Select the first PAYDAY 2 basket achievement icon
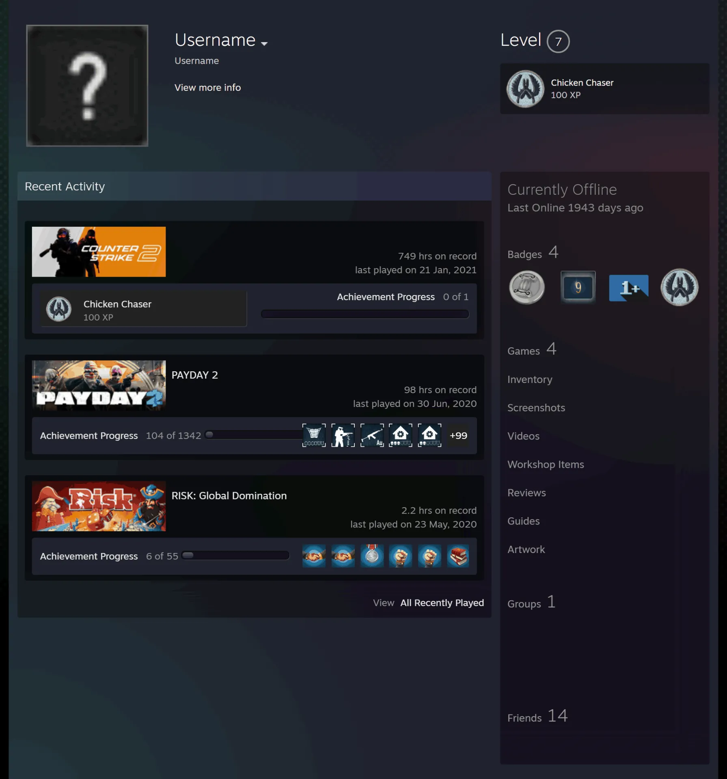 314,435
